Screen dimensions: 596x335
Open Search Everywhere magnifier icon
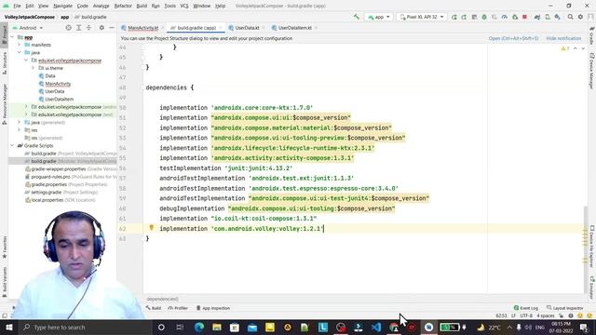point(571,17)
